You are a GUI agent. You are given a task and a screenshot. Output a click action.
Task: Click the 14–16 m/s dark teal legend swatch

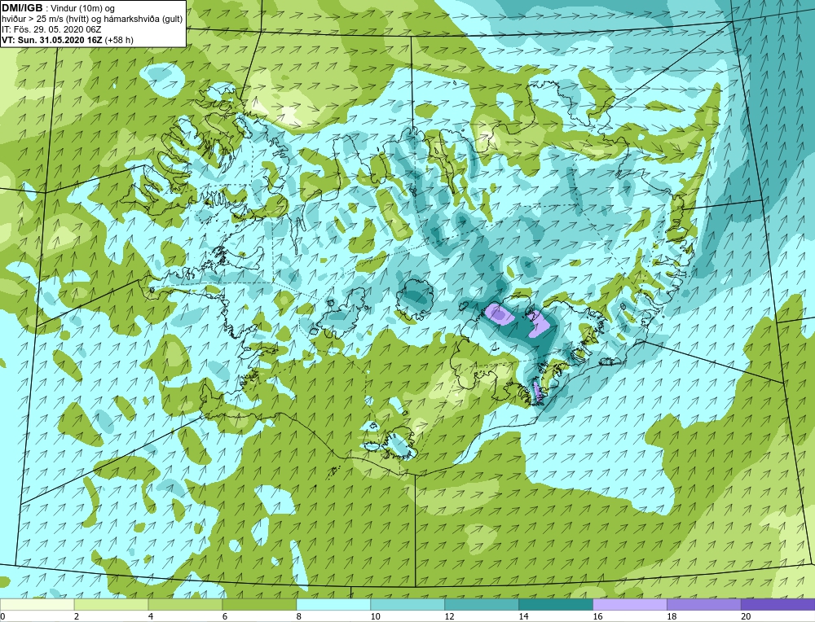[x=556, y=605]
